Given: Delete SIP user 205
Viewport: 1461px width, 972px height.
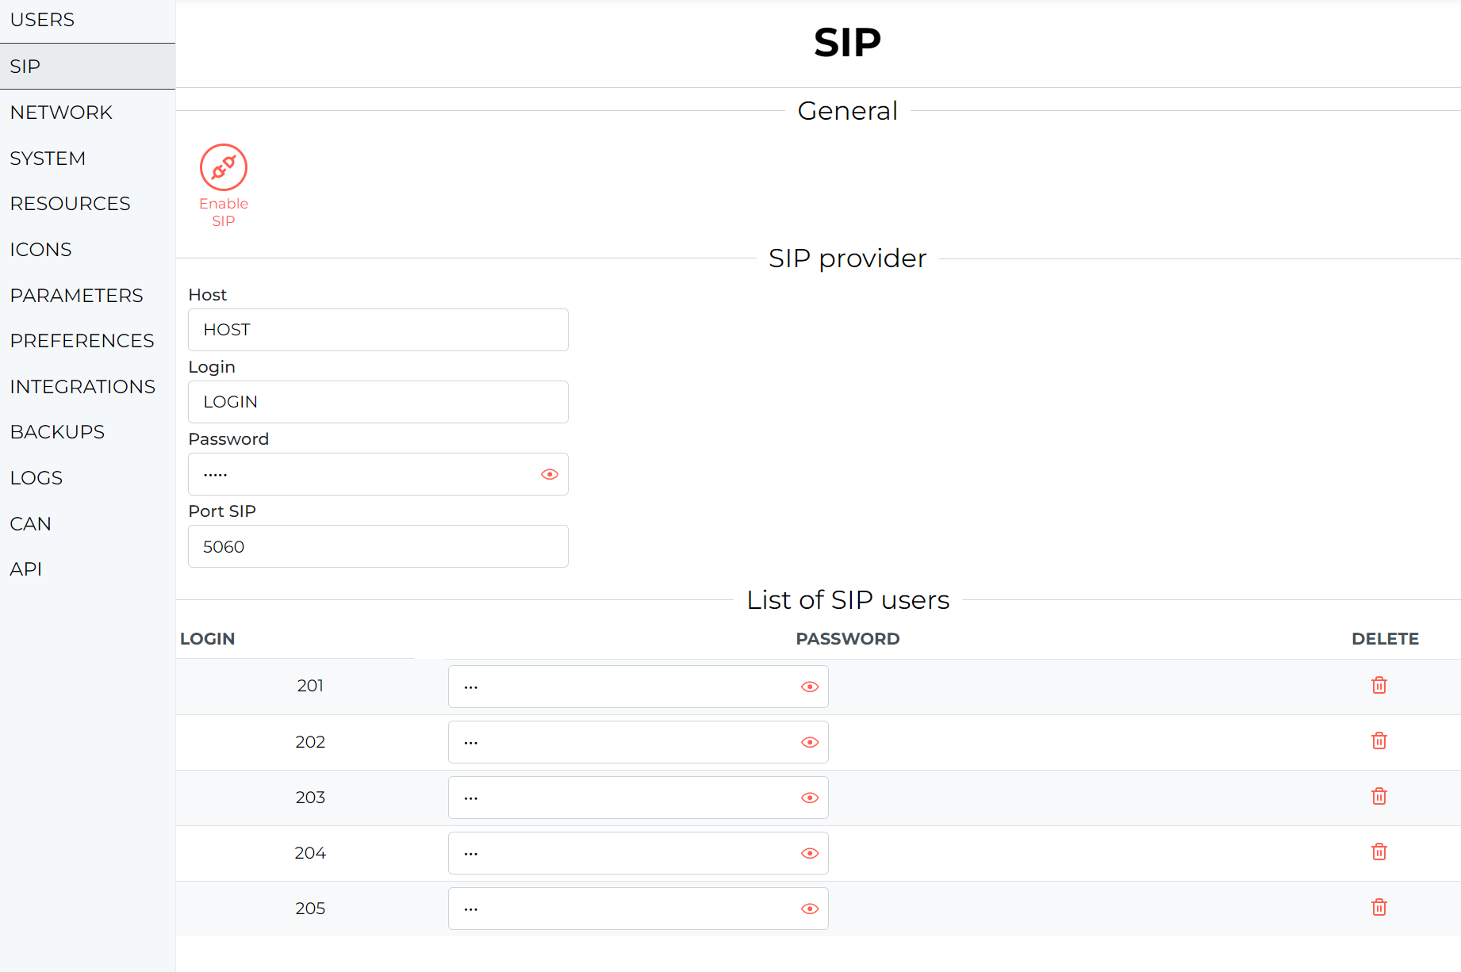Looking at the screenshot, I should (1379, 907).
